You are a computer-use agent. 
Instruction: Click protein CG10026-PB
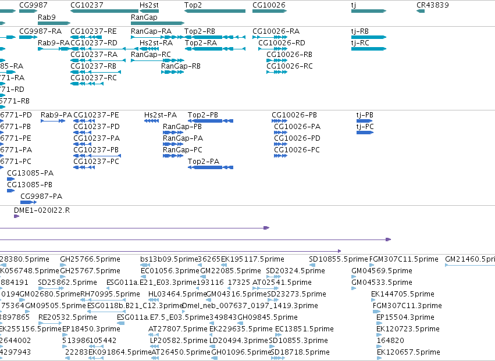[x=294, y=115]
